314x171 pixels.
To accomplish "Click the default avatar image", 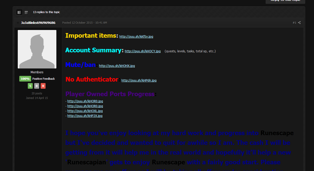I will pyautogui.click(x=37, y=49).
